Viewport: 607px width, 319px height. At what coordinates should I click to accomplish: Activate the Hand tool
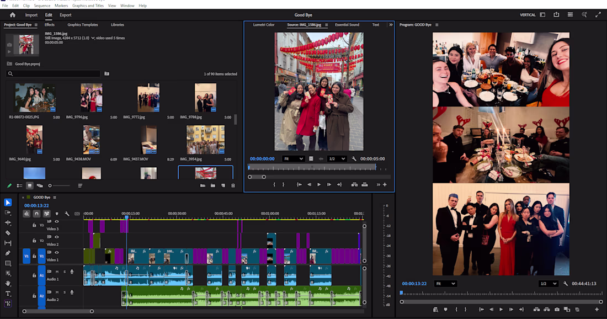pos(8,283)
